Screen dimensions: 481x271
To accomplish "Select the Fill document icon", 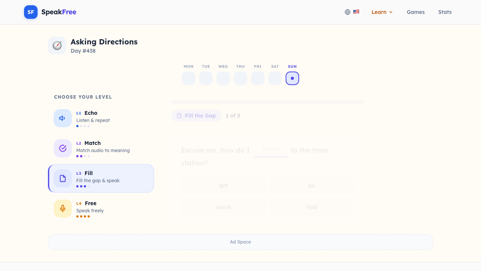I will (63, 178).
